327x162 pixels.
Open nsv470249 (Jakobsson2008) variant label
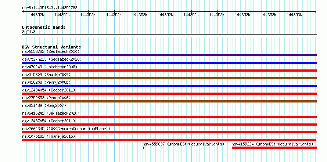click(50, 67)
